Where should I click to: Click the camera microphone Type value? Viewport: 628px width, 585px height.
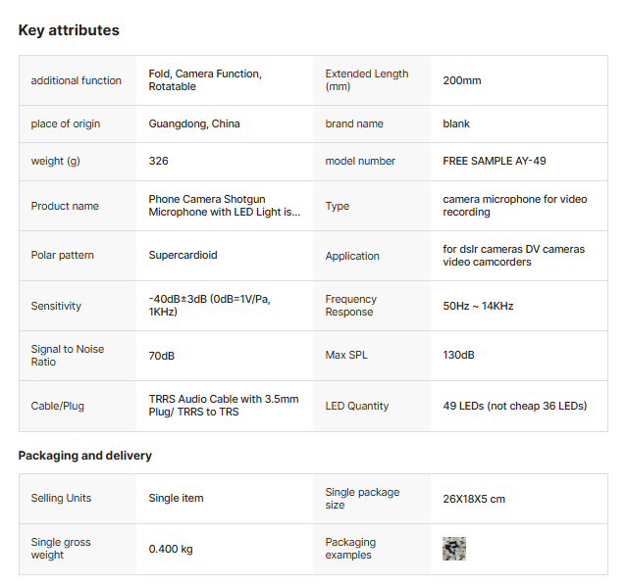click(514, 206)
